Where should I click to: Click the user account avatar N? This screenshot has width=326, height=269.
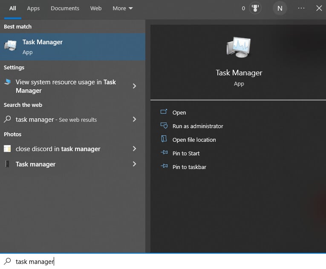pyautogui.click(x=280, y=8)
